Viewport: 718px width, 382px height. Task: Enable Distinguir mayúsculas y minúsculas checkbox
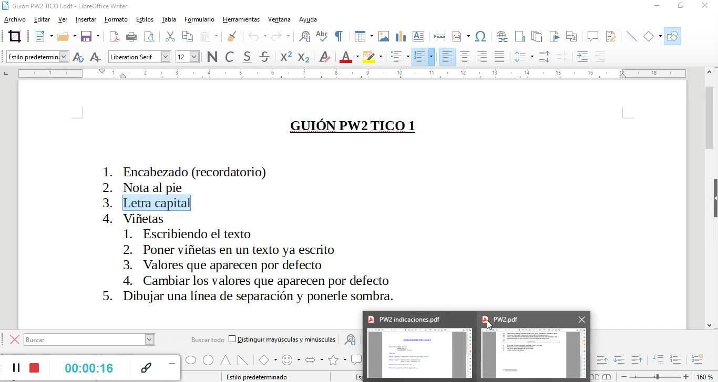click(232, 339)
